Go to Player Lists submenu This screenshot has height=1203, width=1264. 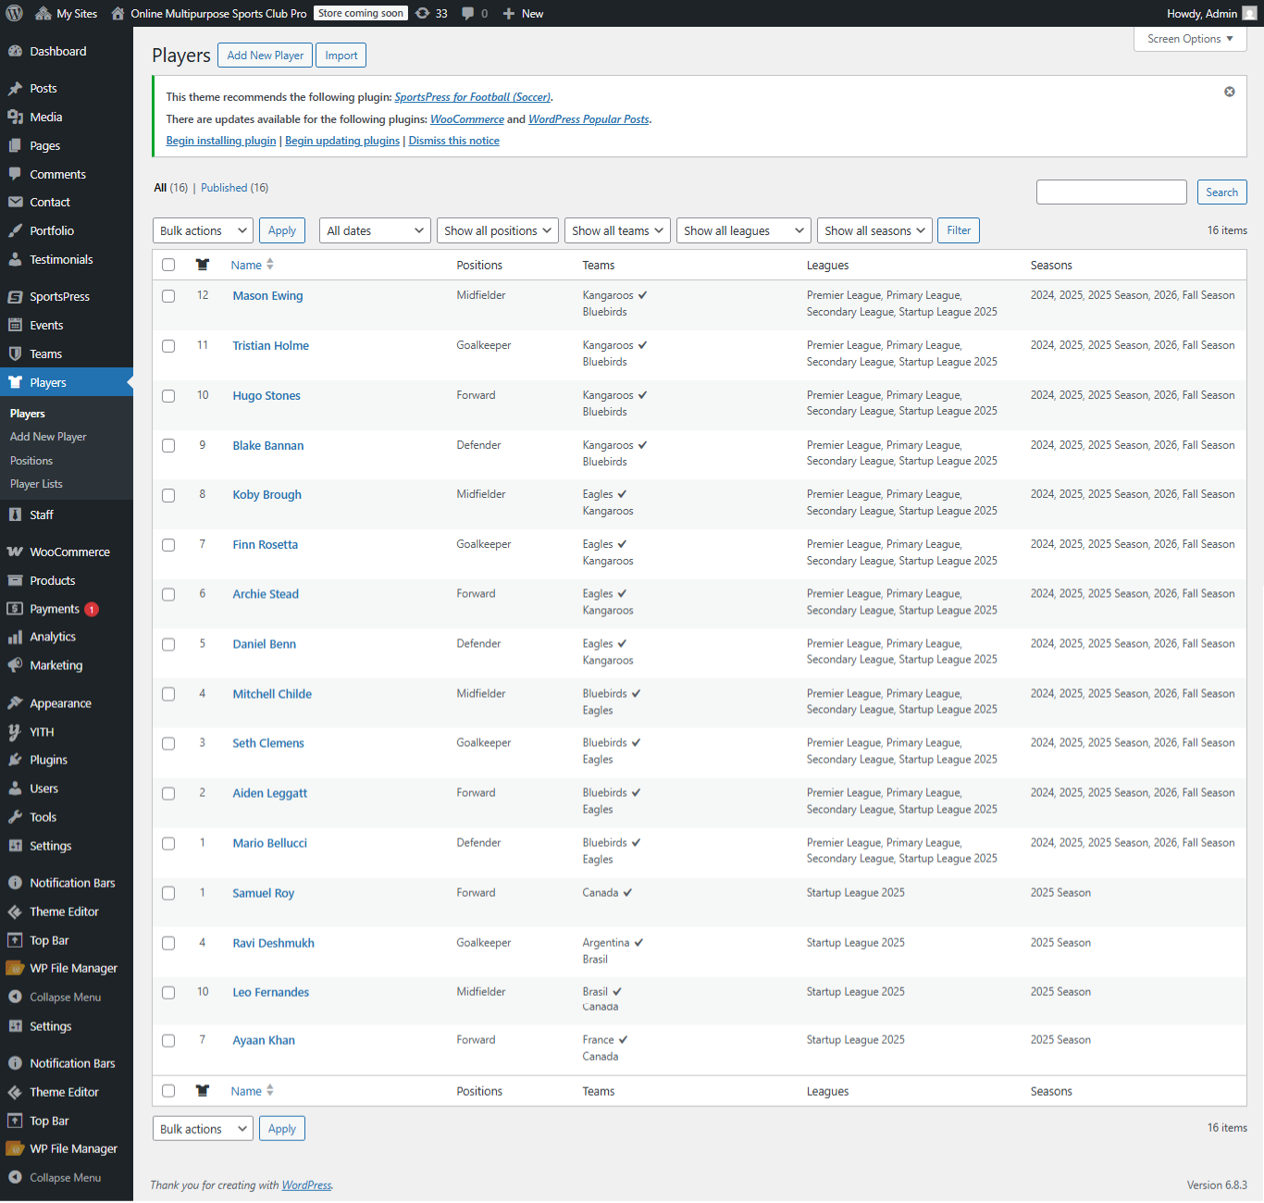pyautogui.click(x=36, y=484)
